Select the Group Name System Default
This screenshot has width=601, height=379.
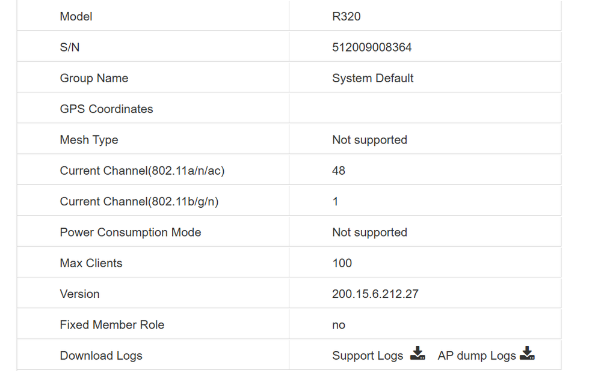[372, 78]
